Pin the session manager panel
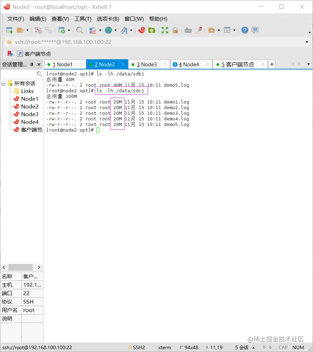 (32, 65)
